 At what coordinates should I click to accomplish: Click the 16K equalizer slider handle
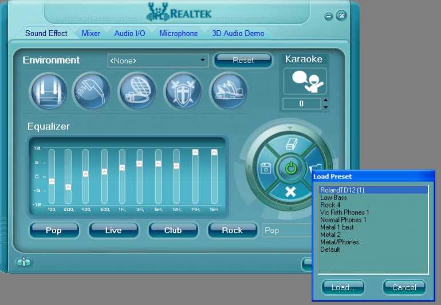[214, 152]
